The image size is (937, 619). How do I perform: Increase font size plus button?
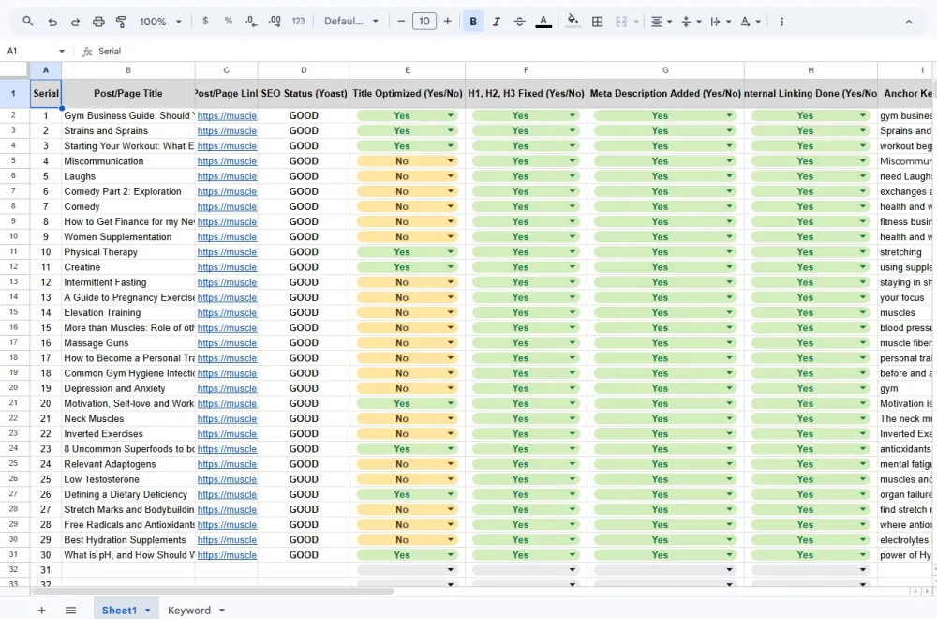(x=448, y=21)
